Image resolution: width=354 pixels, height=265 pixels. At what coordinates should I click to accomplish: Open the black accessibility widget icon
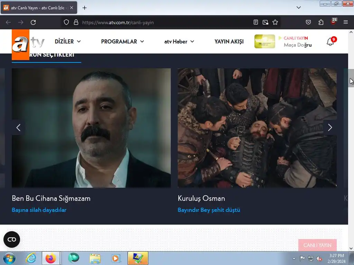pyautogui.click(x=12, y=239)
